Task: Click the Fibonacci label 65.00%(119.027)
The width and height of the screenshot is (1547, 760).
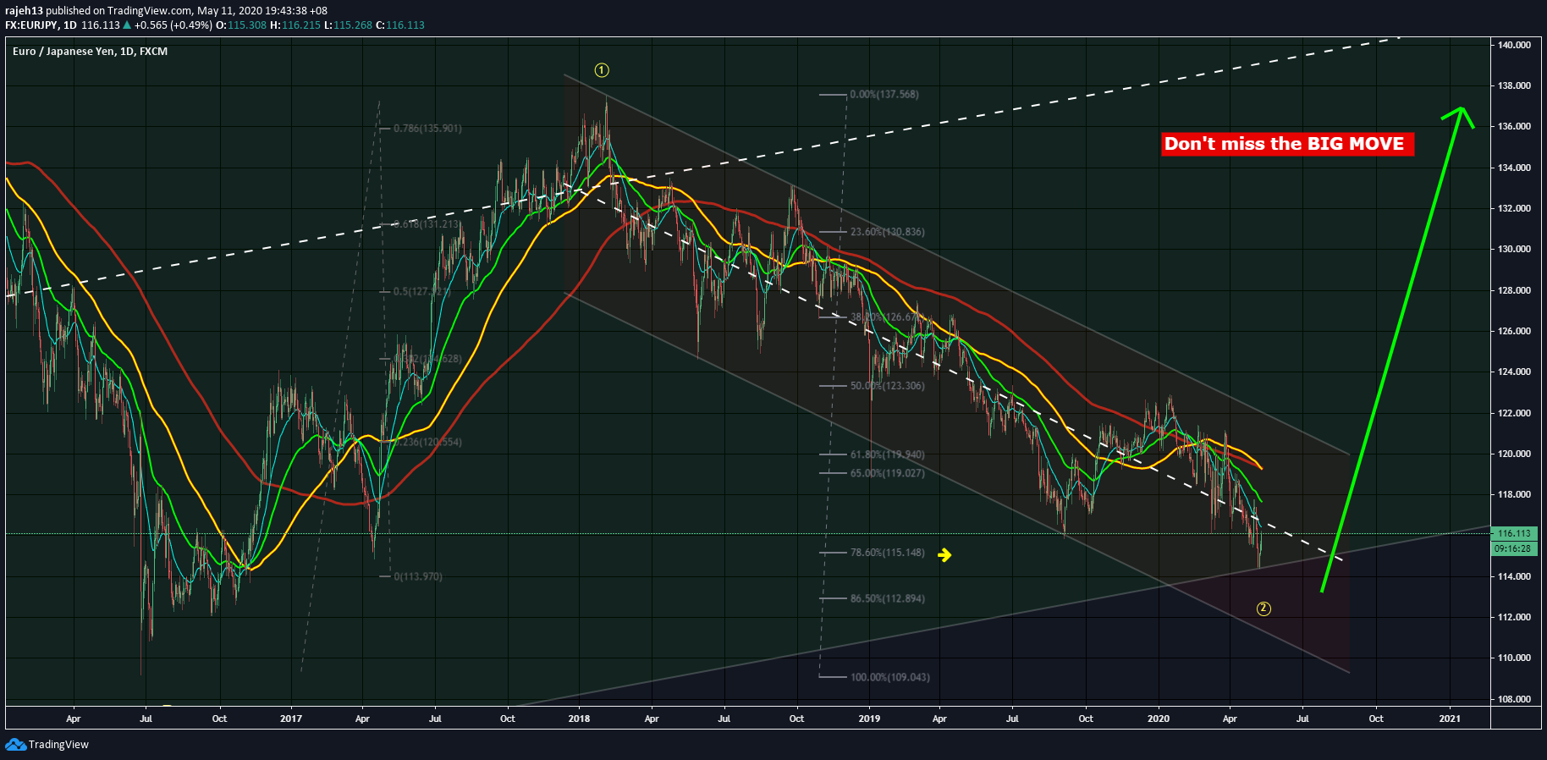Action: pyautogui.click(x=888, y=473)
